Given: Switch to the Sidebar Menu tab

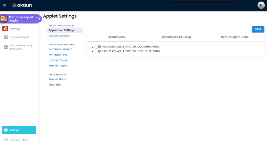Looking at the screenshot, I should tap(117, 37).
